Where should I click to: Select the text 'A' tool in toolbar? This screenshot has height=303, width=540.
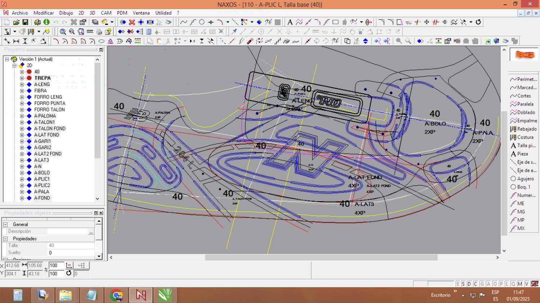pos(290,22)
